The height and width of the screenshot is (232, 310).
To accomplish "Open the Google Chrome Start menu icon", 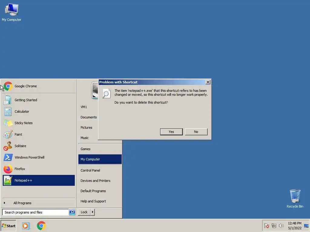I will (x=8, y=86).
